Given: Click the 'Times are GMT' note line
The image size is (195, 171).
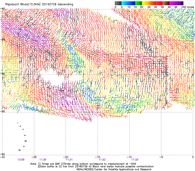Looking at the screenshot, I should pyautogui.click(x=83, y=164).
